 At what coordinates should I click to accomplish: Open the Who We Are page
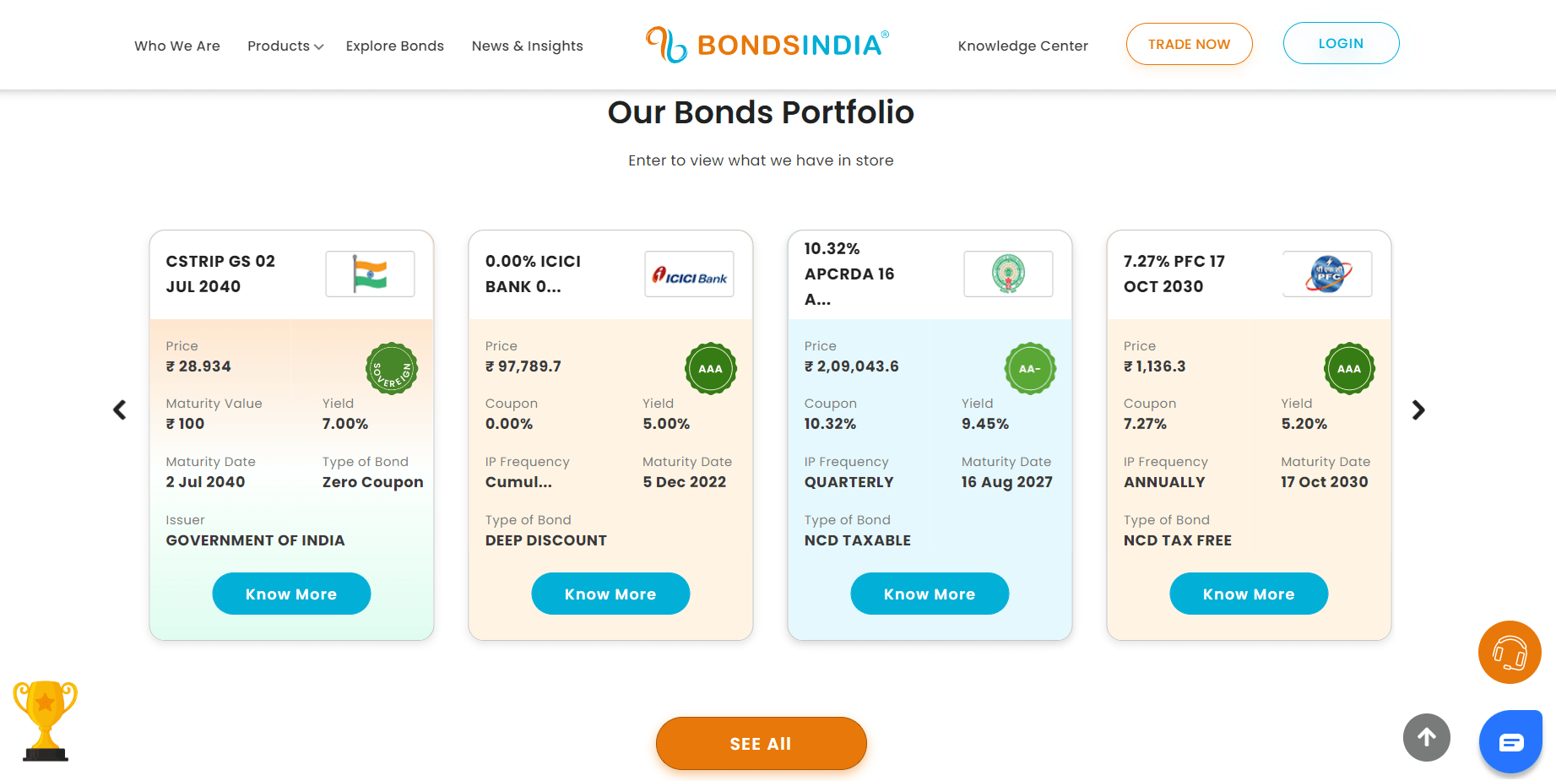tap(177, 46)
